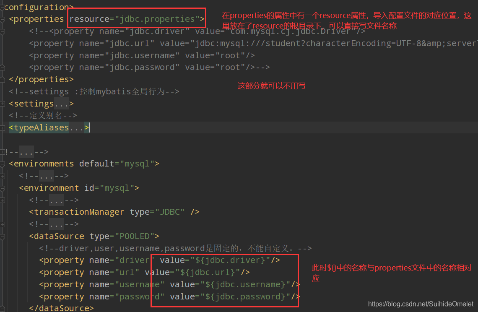Expand the folded <settings...> block in gutter
This screenshot has height=312, width=478.
pyautogui.click(x=3, y=104)
